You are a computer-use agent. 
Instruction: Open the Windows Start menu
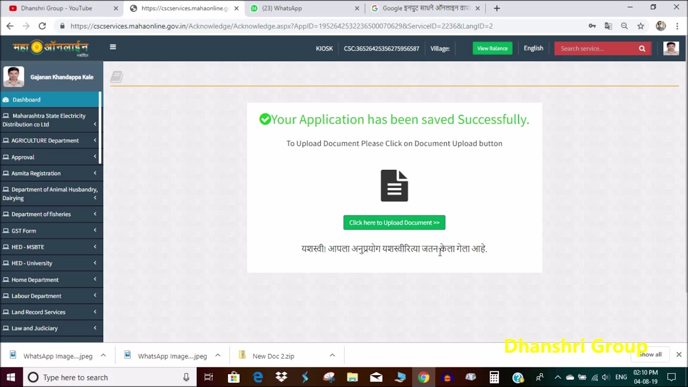pyautogui.click(x=11, y=377)
